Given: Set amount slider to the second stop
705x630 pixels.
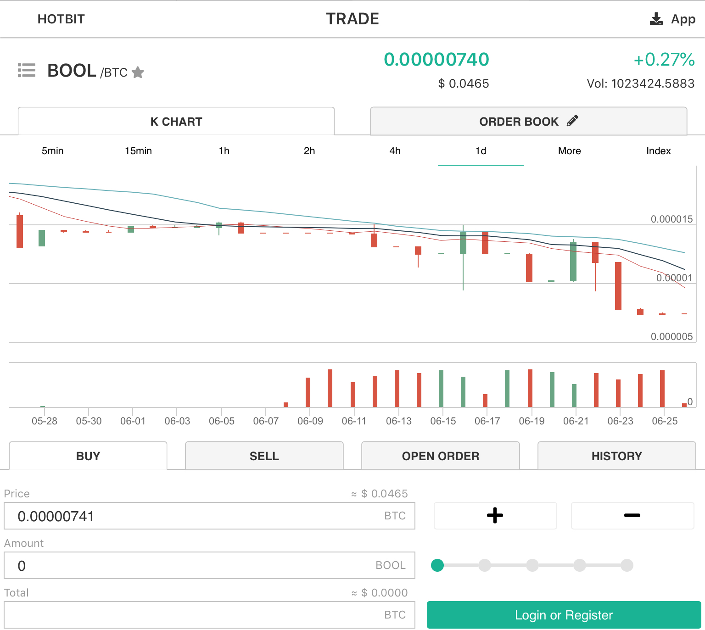Looking at the screenshot, I should click(485, 565).
